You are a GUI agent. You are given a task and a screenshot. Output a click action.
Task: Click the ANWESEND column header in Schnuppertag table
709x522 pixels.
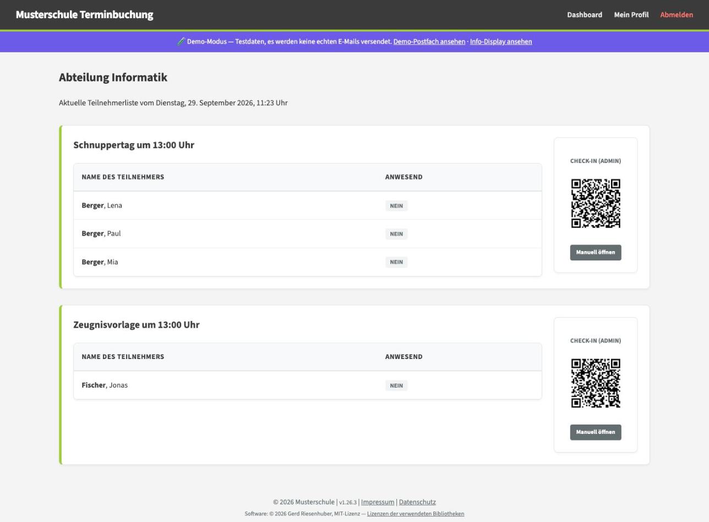(404, 177)
